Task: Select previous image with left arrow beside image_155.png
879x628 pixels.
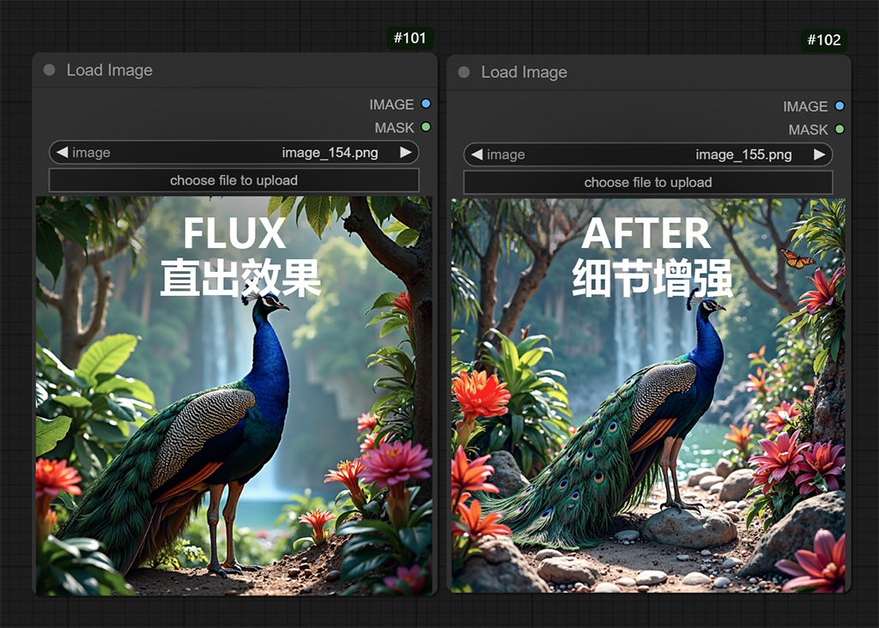Action: (x=476, y=154)
